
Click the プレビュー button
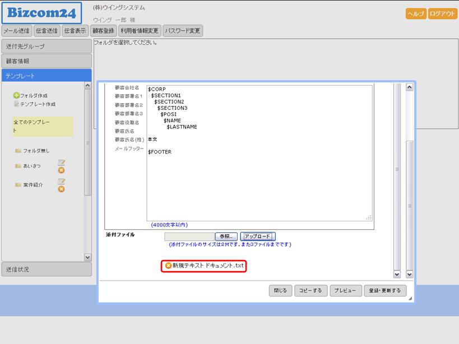(345, 291)
